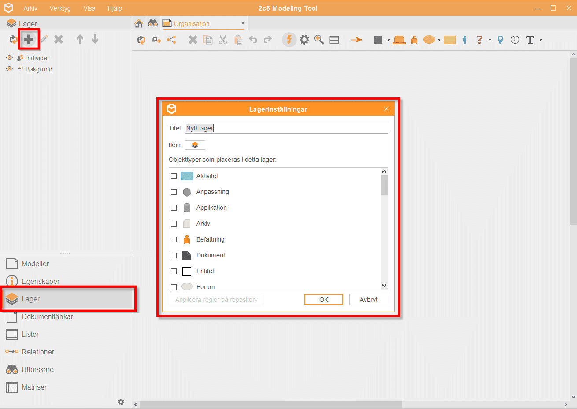Click the plus icon to add a layer
Image resolution: width=577 pixels, height=409 pixels.
click(29, 40)
